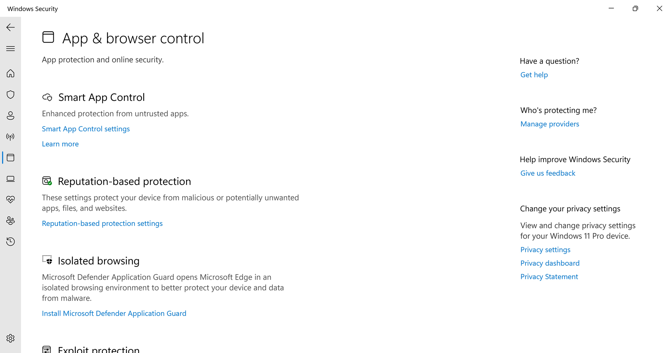Open Family options sidebar icon
Screen dimensions: 669x353
[x=10, y=221]
